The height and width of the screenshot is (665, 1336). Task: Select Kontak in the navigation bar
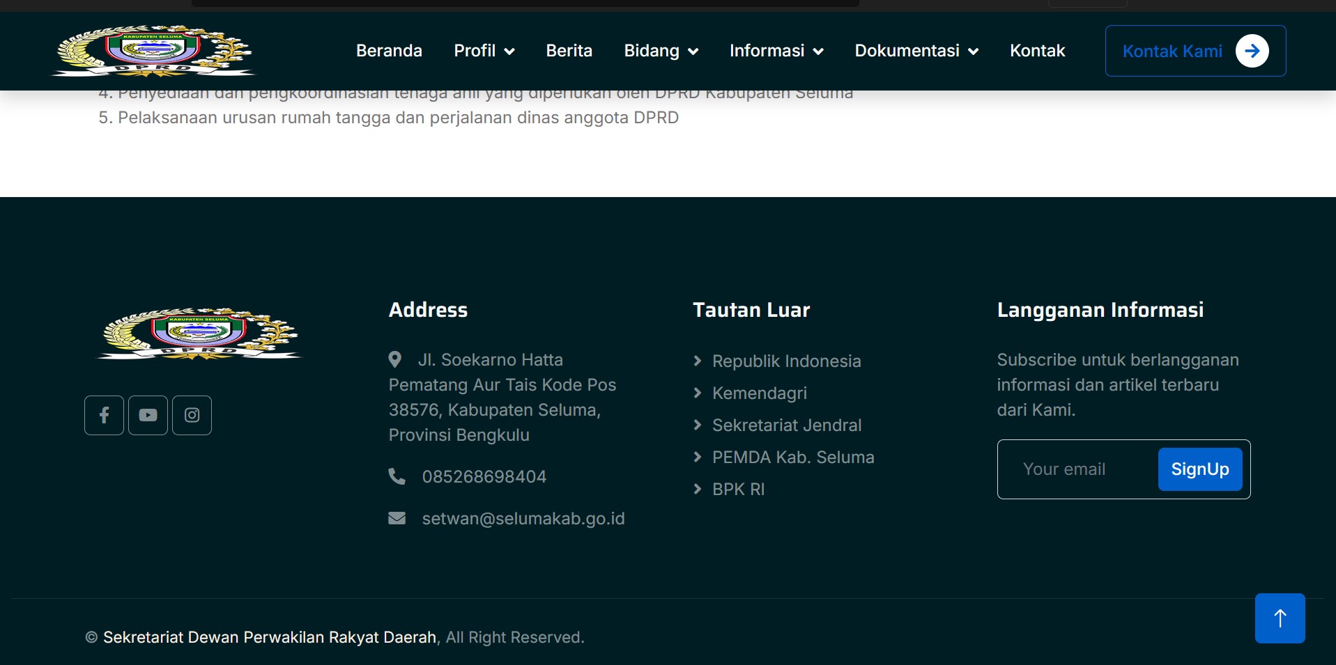[x=1037, y=51]
